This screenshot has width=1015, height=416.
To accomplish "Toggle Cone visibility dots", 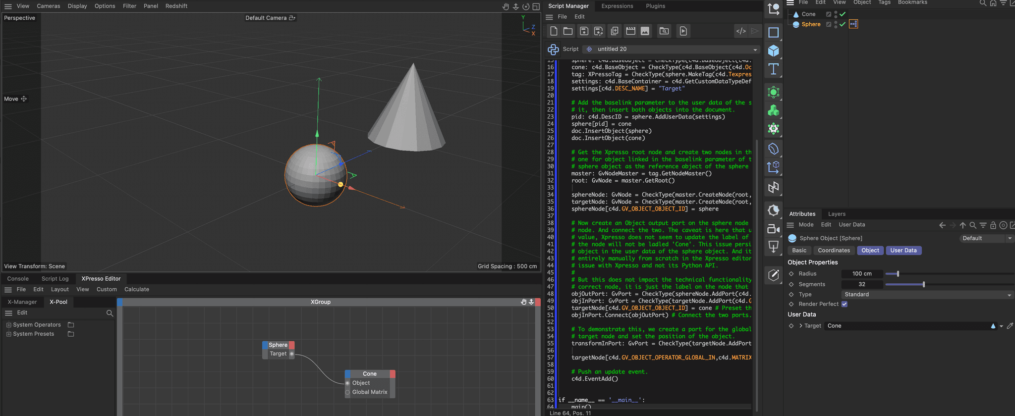I will tap(836, 14).
